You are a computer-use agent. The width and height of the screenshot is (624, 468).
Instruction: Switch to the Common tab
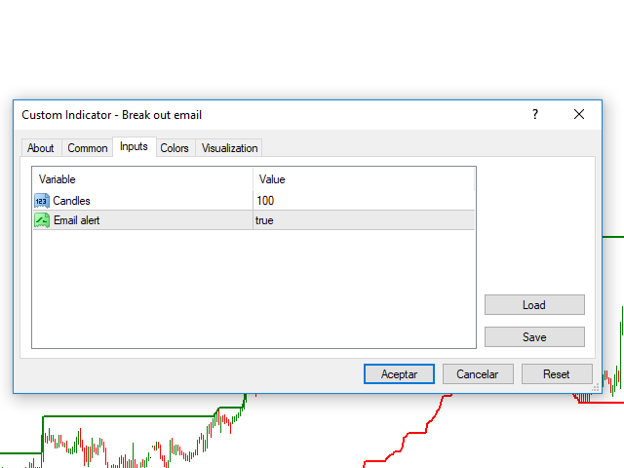pyautogui.click(x=88, y=148)
